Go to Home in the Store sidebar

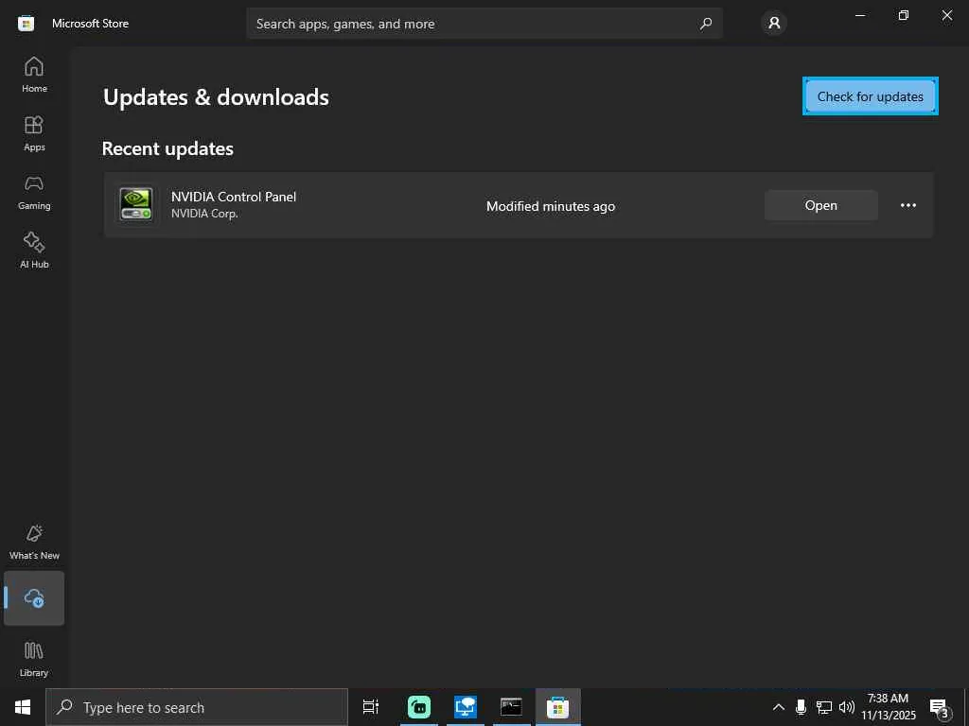pyautogui.click(x=34, y=75)
